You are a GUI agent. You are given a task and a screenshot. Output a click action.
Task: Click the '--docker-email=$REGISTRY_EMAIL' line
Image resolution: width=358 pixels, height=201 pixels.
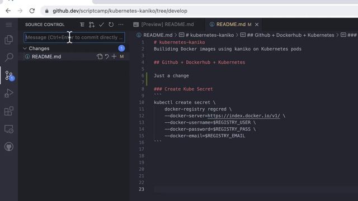(x=205, y=136)
